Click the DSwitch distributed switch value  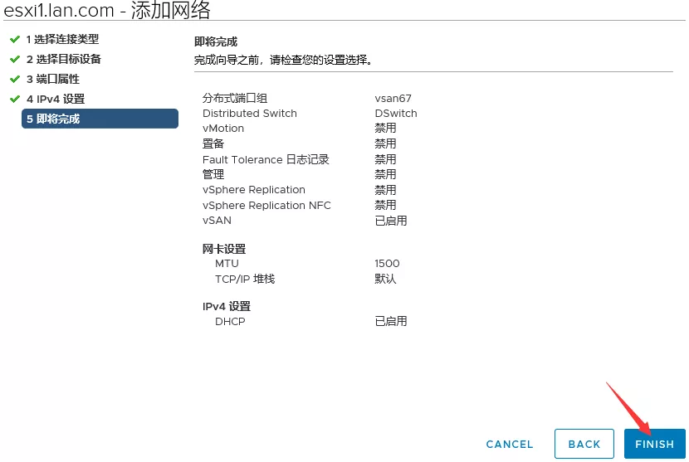395,113
